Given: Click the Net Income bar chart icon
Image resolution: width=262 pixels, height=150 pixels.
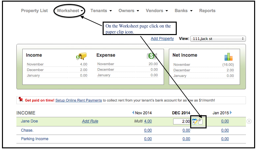Looking at the screenshot, I should tap(229, 57).
